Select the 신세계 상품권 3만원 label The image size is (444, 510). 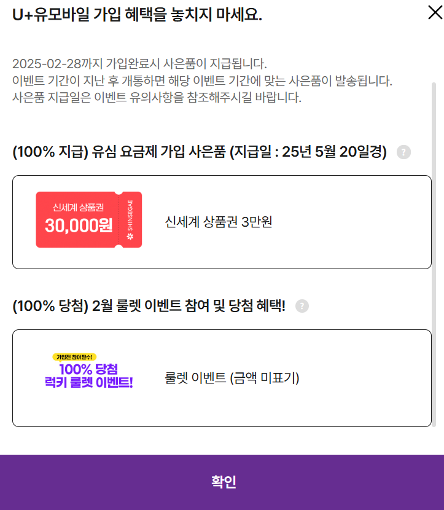219,222
